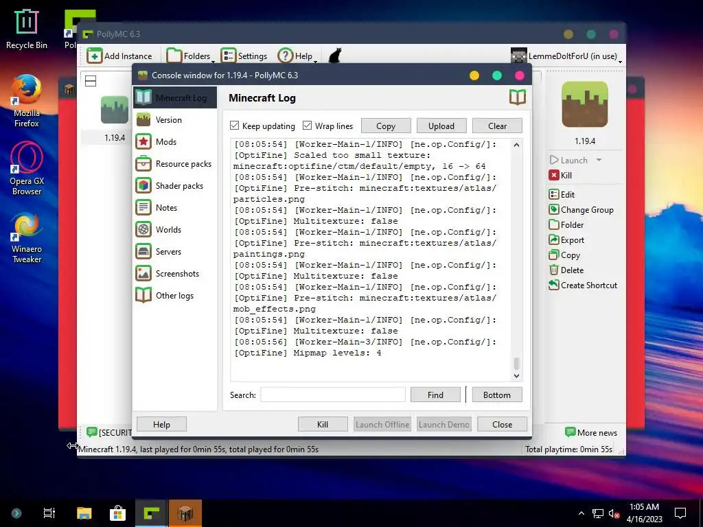Click the Servers icon in sidebar
The width and height of the screenshot is (703, 527).
pos(143,251)
